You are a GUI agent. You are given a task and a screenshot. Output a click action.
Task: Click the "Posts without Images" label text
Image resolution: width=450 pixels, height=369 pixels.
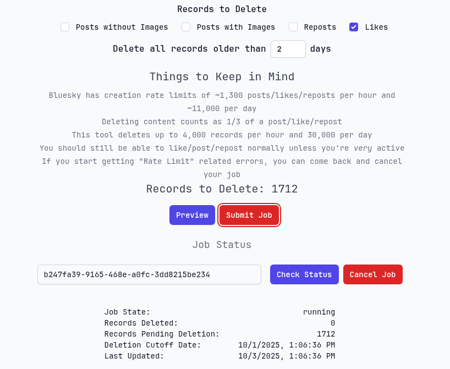[x=122, y=27]
